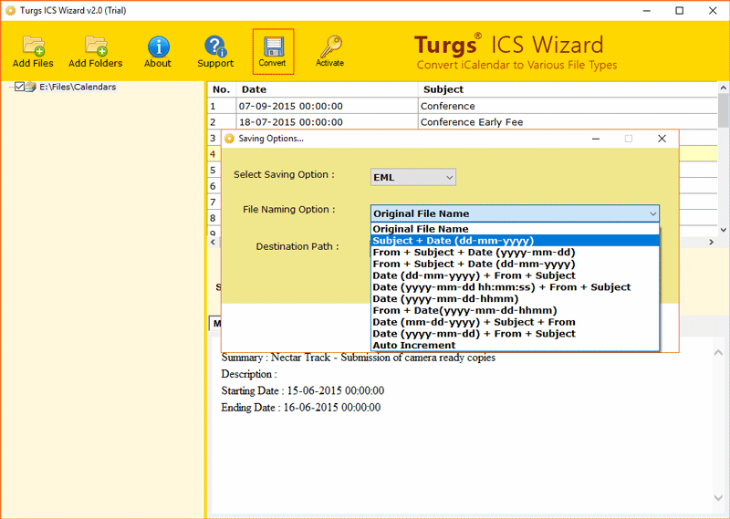Click the Date column header

point(328,89)
